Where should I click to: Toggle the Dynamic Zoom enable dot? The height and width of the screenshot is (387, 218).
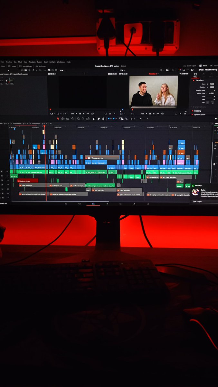click(x=192, y=114)
